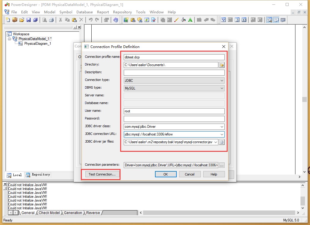Expand the JDBC driver jar files dropdown
Image resolution: width=310 pixels, height=225 pixels.
[216, 142]
